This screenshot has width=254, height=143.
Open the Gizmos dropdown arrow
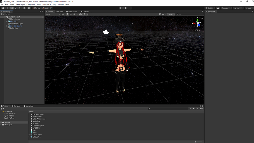pyautogui.click(x=174, y=14)
